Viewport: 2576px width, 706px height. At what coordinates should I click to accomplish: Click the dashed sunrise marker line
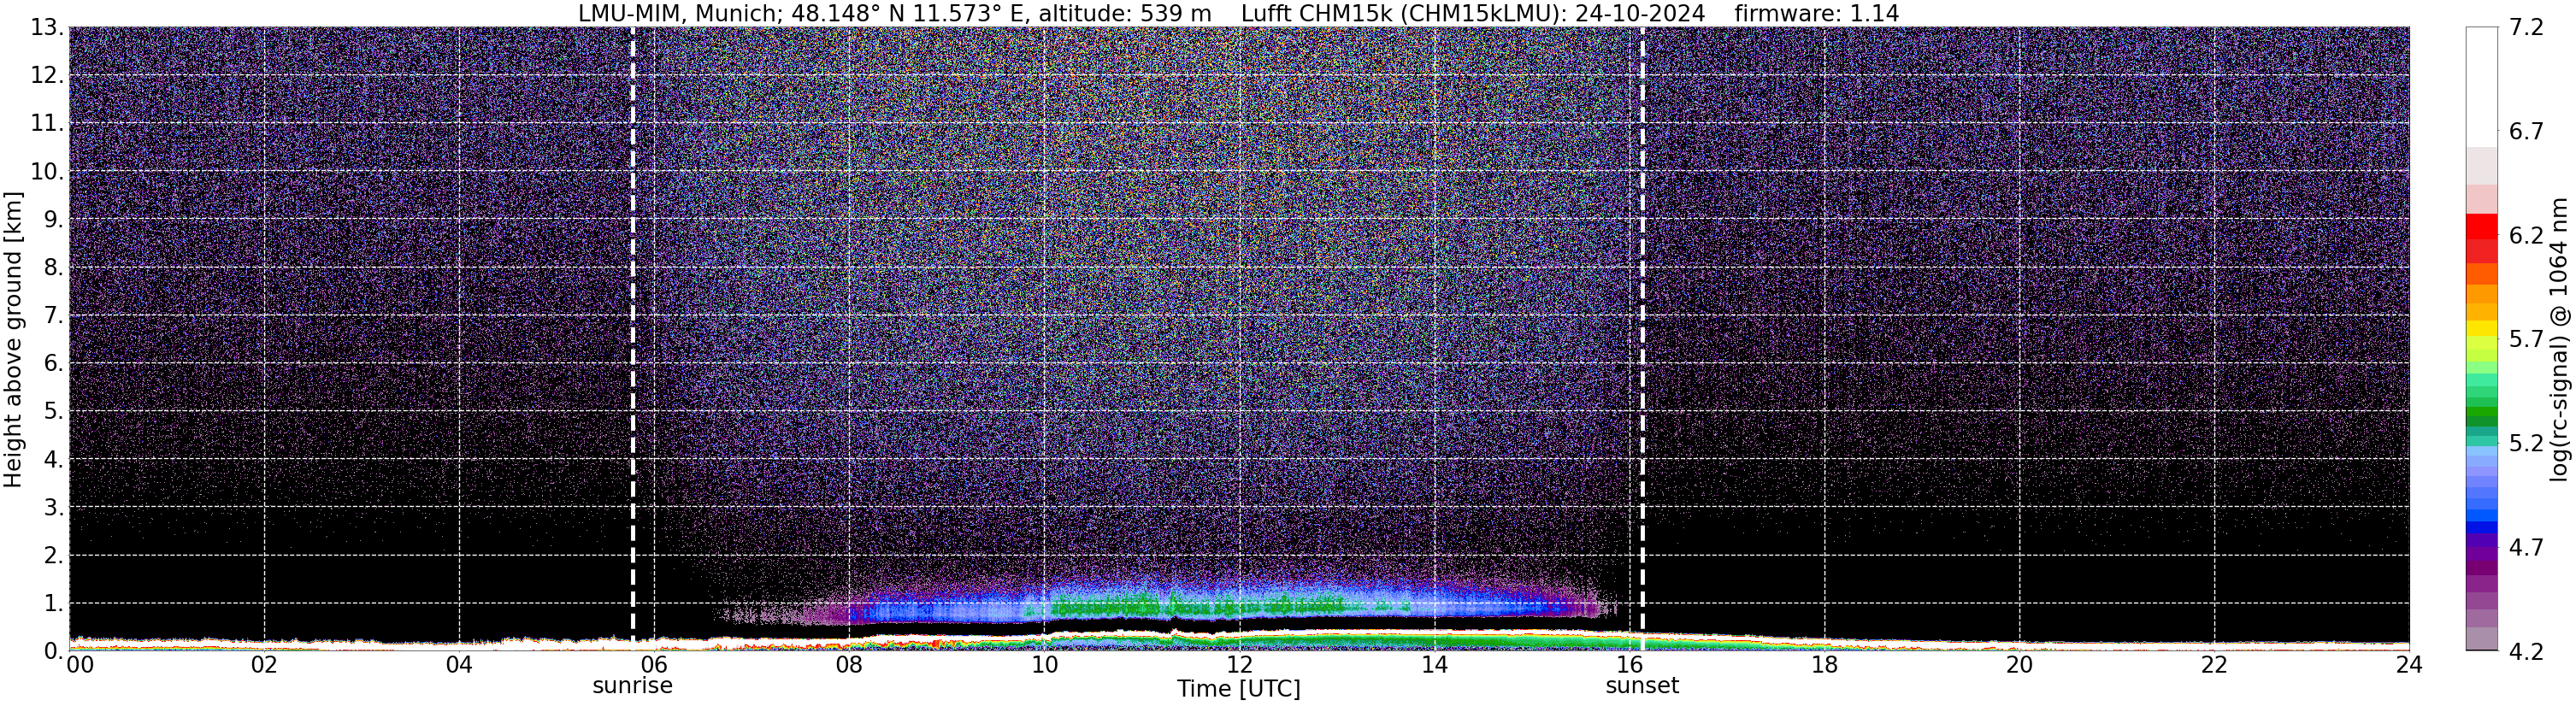(x=632, y=338)
